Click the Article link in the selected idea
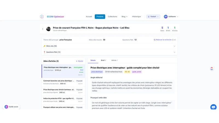Image resolution: width=219 pixels, height=123 pixels. (81, 72)
